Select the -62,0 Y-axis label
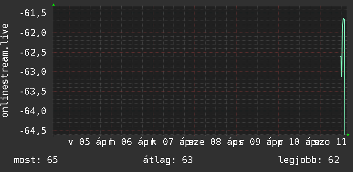The height and width of the screenshot is (172, 353). 33,33
